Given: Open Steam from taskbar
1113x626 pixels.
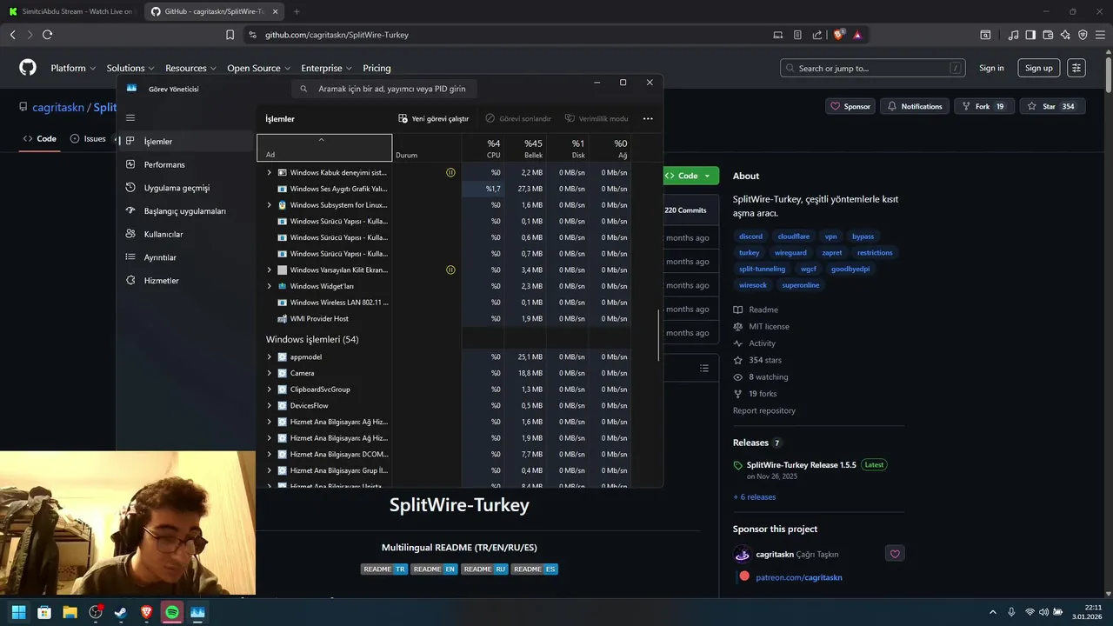Looking at the screenshot, I should [x=121, y=612].
